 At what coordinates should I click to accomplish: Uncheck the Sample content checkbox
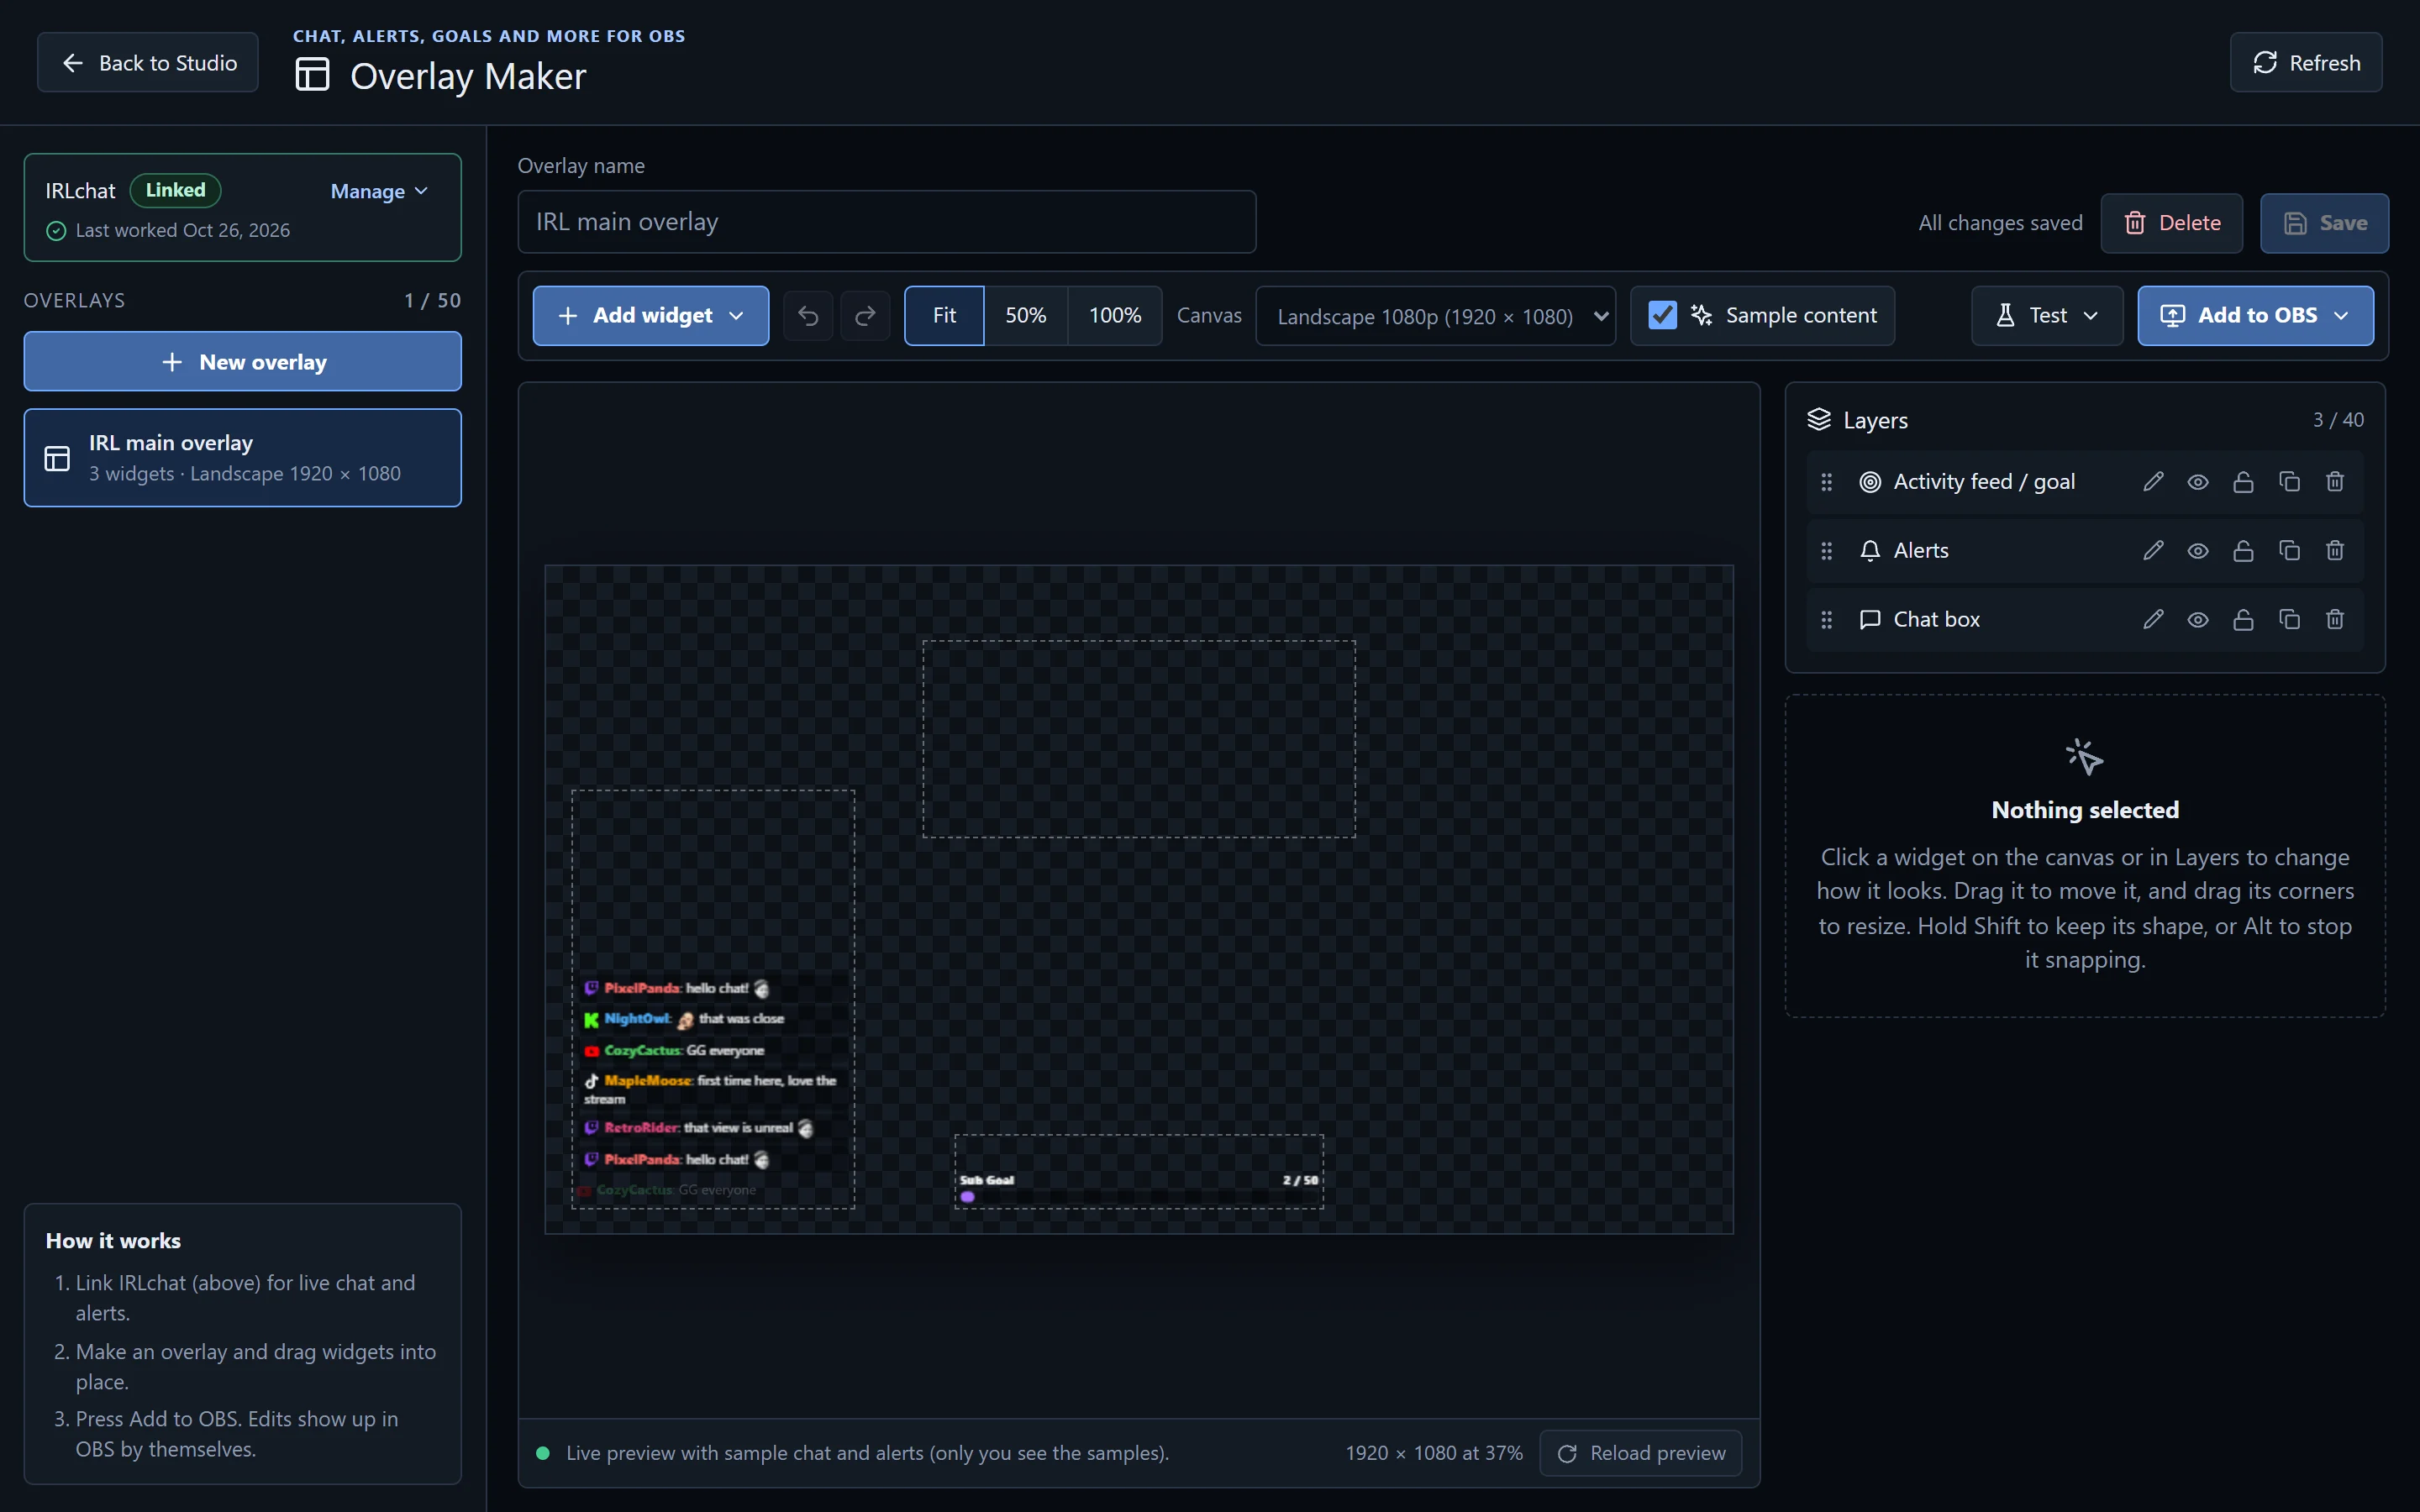[x=1662, y=316]
